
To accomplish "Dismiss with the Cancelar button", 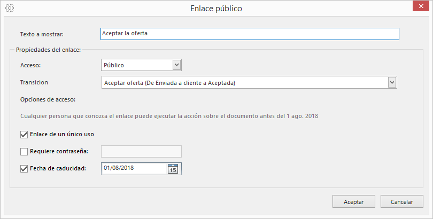I will click(x=402, y=201).
